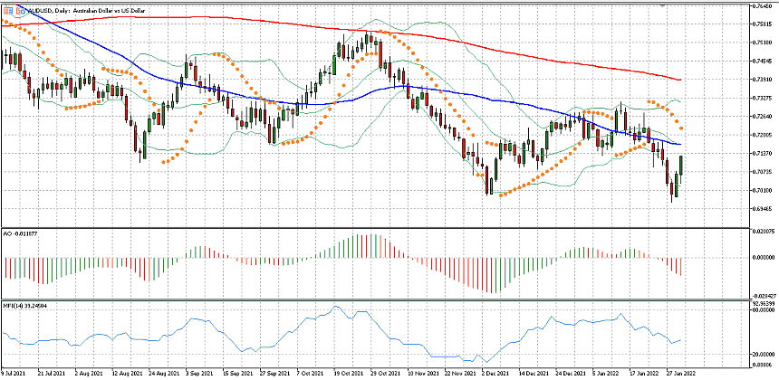Screen dimensions: 779x380
Task: Click the 0.76450 price scale label
Action: click(762, 5)
